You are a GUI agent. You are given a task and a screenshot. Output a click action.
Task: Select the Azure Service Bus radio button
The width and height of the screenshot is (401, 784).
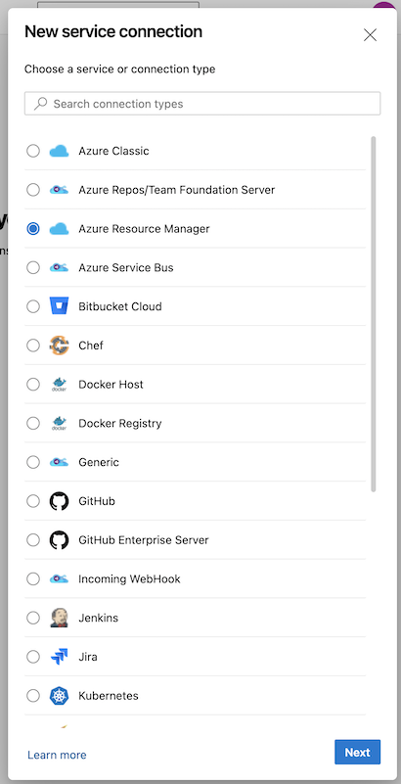pyautogui.click(x=33, y=267)
